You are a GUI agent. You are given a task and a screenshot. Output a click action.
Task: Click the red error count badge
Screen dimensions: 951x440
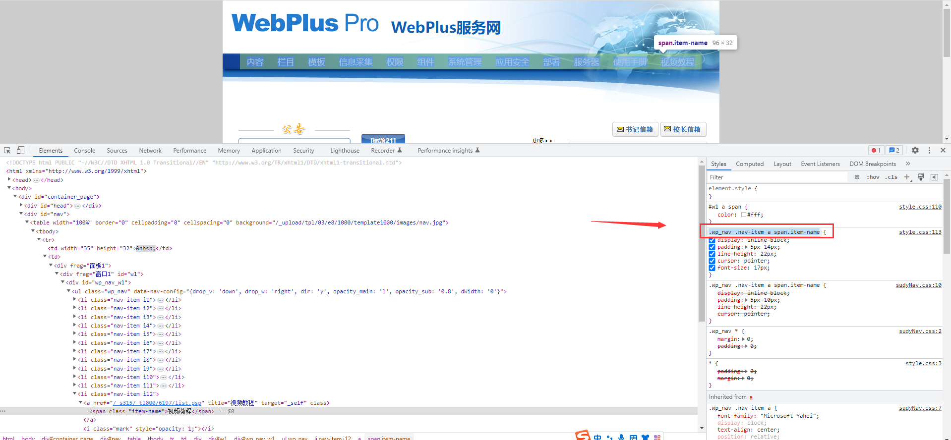[876, 150]
